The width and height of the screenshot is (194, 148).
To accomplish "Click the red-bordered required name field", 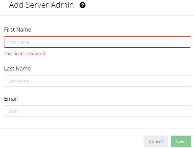I will (98, 42).
